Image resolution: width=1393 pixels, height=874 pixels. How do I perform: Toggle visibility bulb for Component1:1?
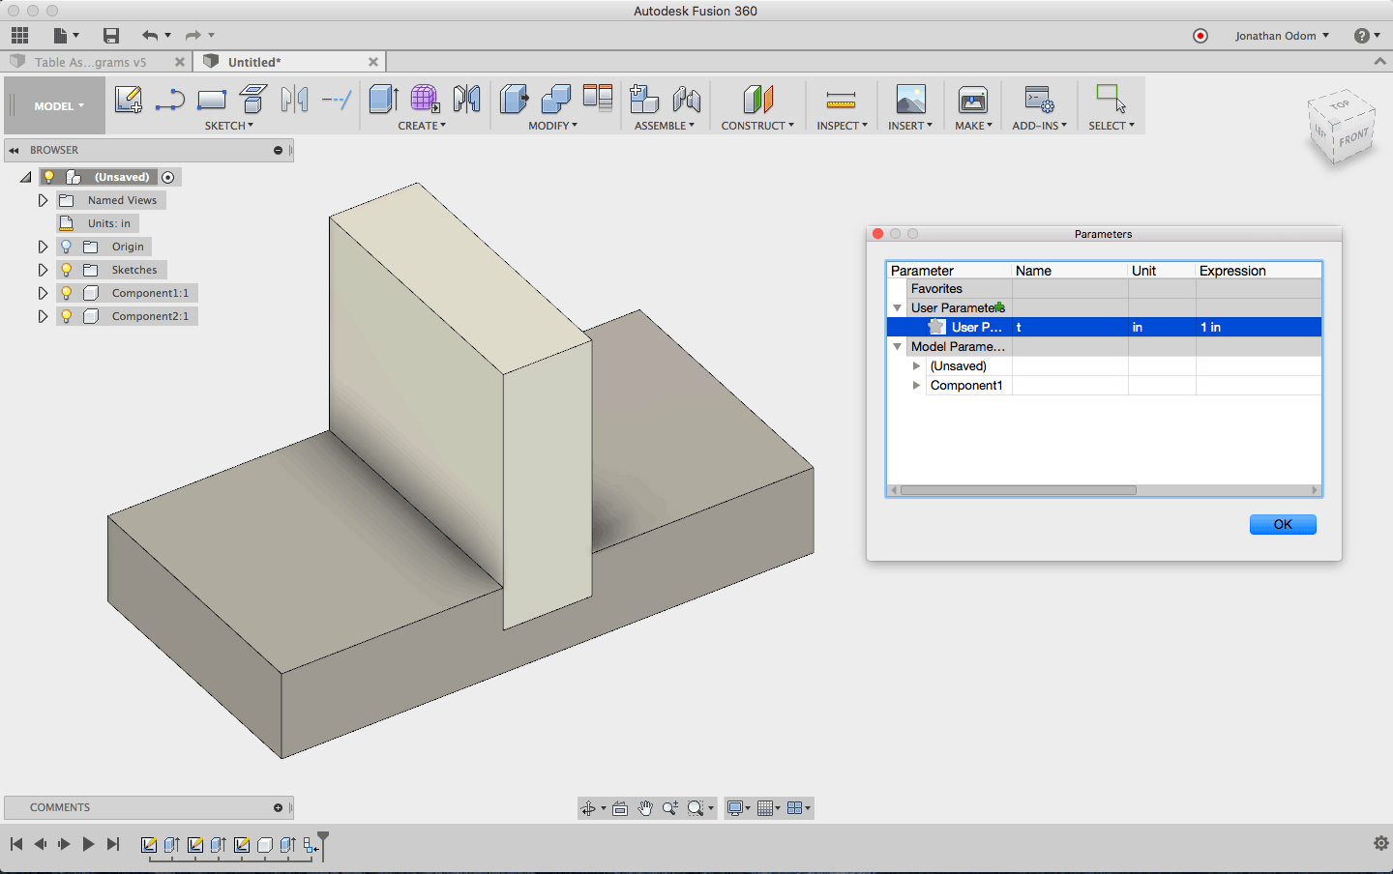67,293
